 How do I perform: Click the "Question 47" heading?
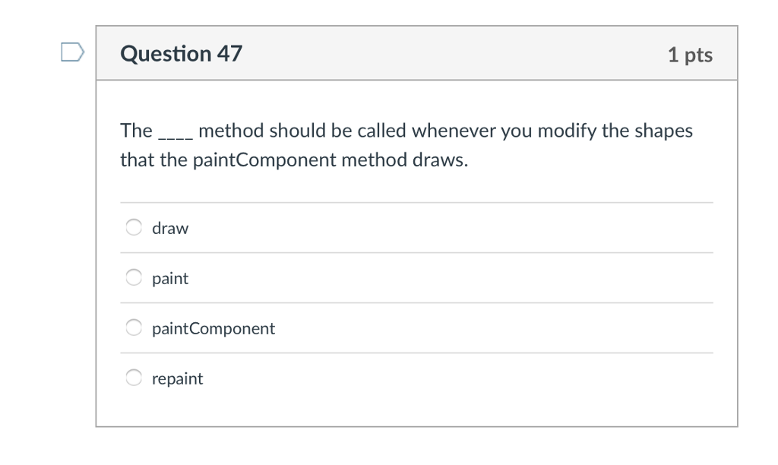click(182, 53)
